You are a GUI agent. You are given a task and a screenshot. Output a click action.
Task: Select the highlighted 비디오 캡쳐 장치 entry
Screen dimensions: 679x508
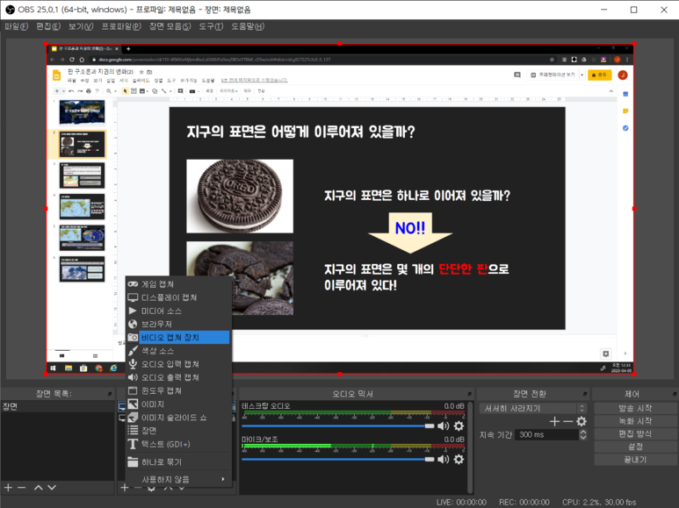tap(178, 337)
